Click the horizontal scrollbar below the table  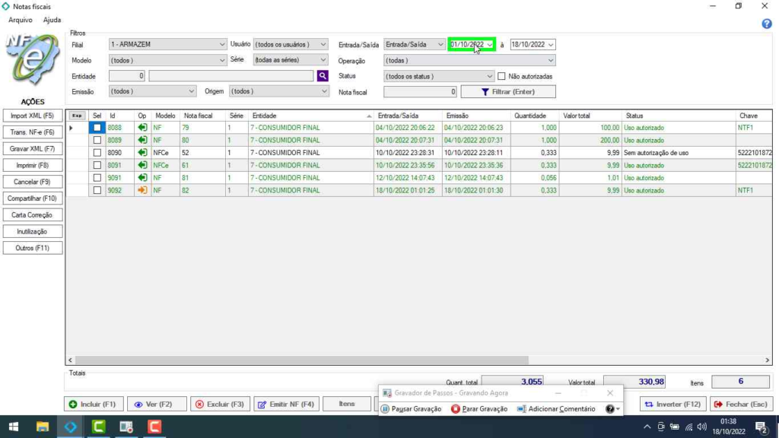coord(304,360)
